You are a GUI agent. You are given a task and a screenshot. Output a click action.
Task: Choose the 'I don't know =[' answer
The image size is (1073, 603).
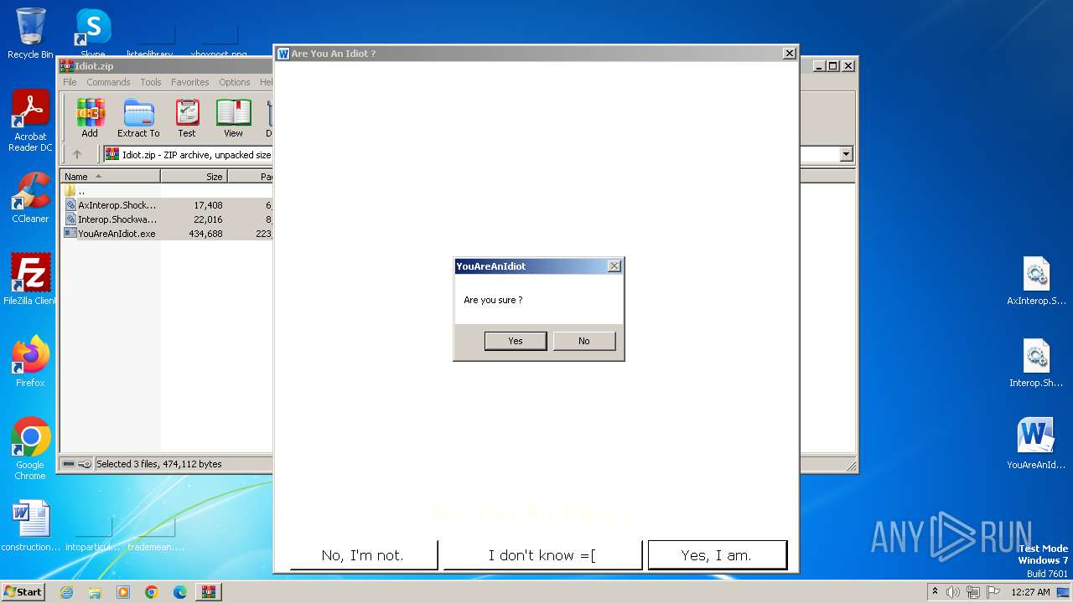pyautogui.click(x=542, y=555)
